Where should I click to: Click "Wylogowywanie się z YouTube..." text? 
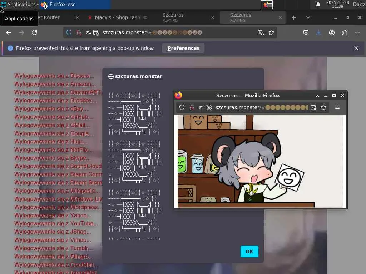pyautogui.click(x=56, y=224)
